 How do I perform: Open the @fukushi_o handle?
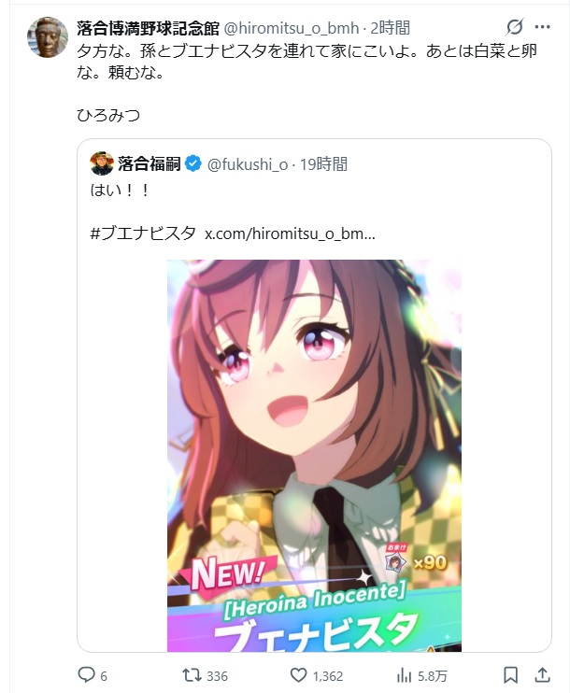[x=248, y=164]
